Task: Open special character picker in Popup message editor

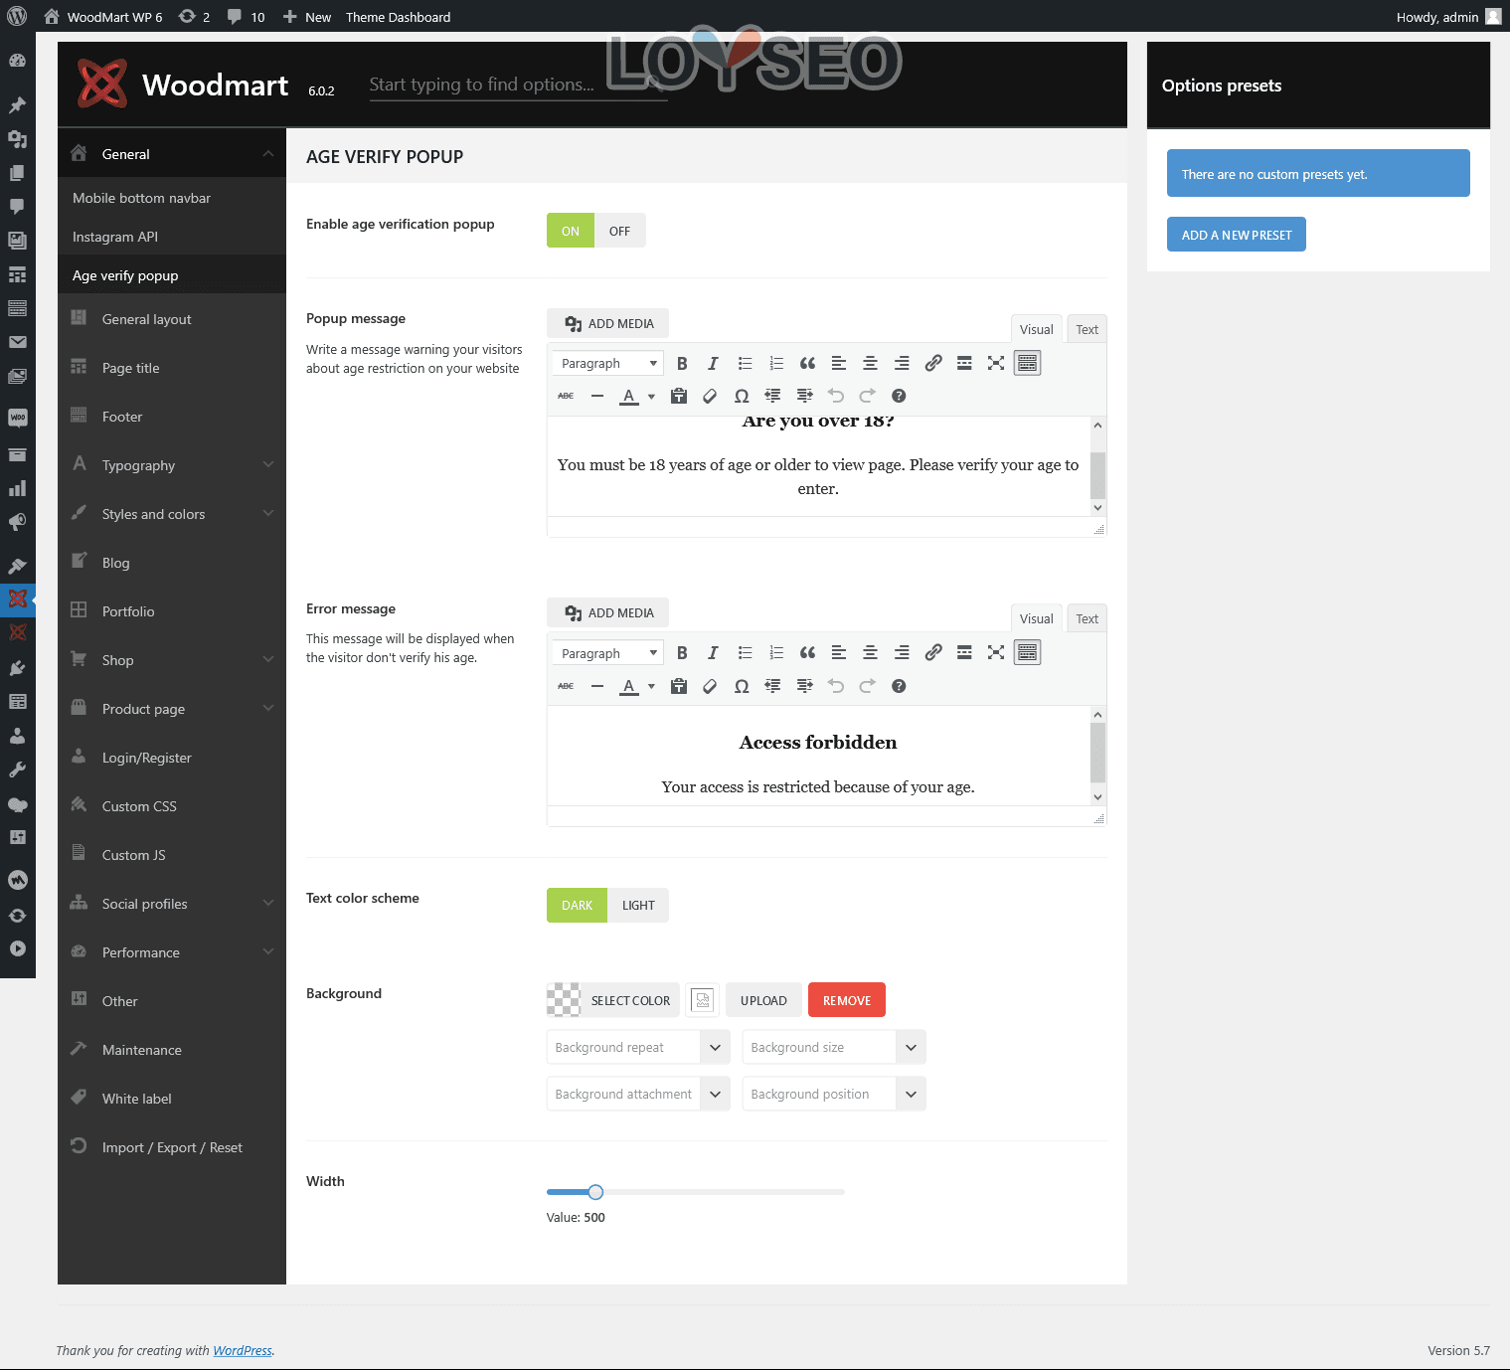Action: tap(742, 396)
